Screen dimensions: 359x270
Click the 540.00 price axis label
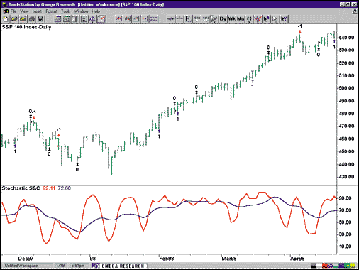point(346,38)
